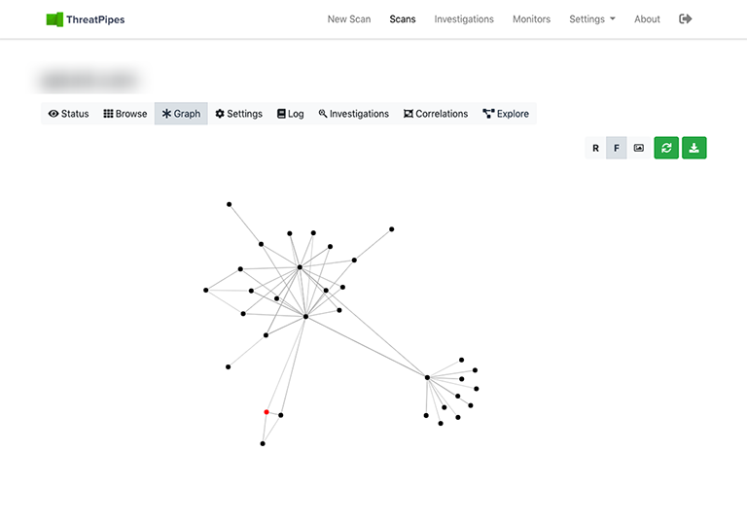747x521 pixels.
Task: Open the About page link
Action: [647, 18]
